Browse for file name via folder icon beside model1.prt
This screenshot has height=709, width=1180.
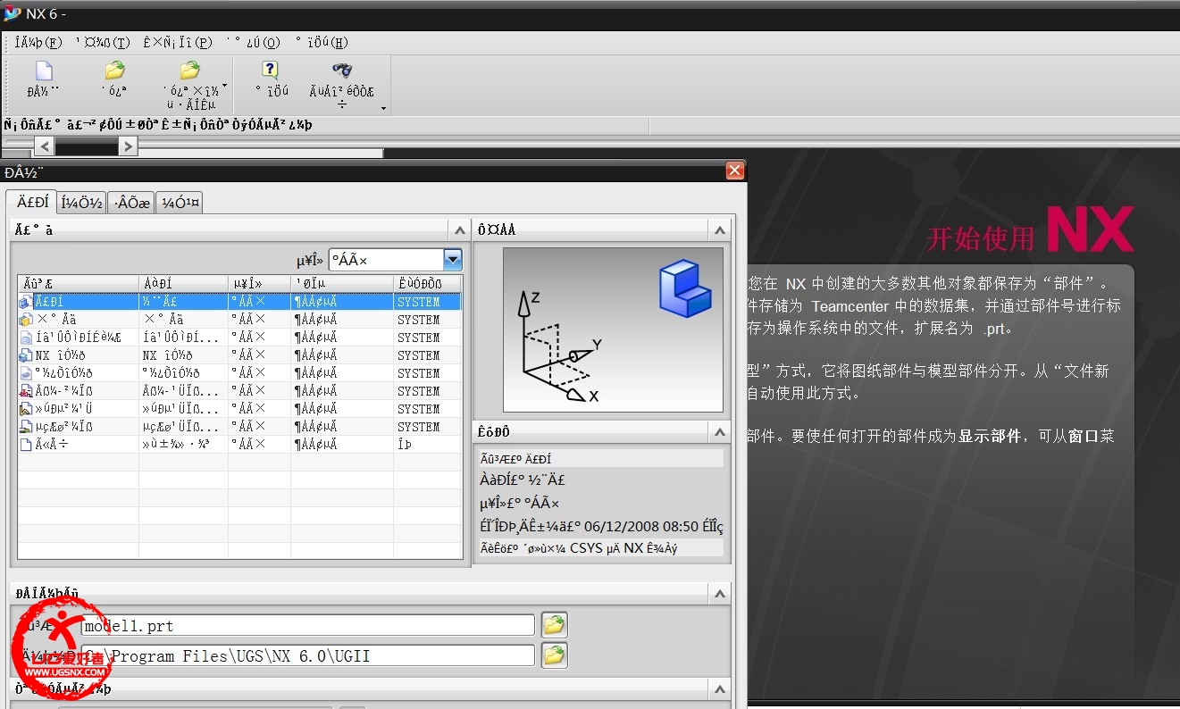tap(555, 625)
